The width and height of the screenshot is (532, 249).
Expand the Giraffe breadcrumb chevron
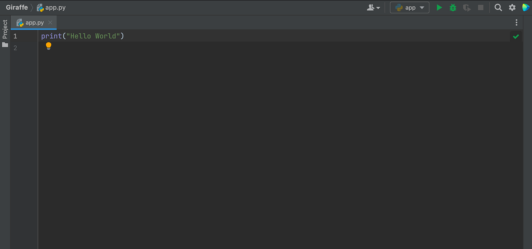click(33, 7)
